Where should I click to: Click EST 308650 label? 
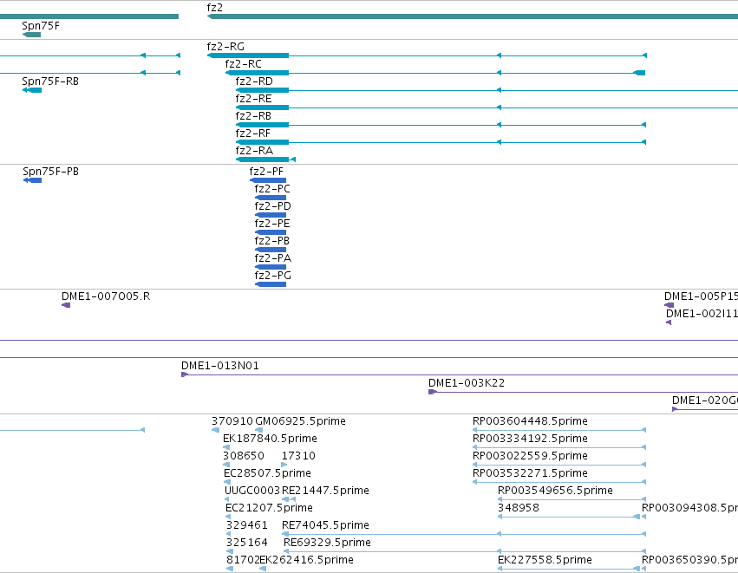(244, 456)
